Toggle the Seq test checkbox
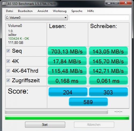Viewport: 134px width, 131px height. 8,51
